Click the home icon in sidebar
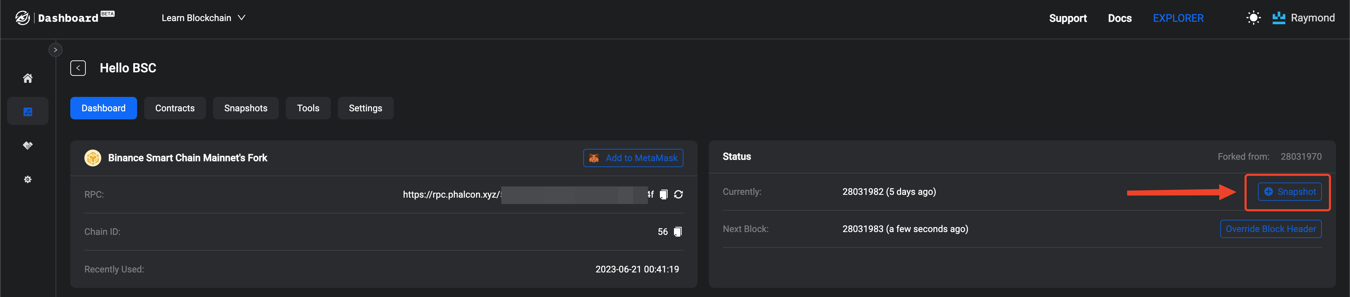Screen dimensions: 1350x297 point(28,78)
